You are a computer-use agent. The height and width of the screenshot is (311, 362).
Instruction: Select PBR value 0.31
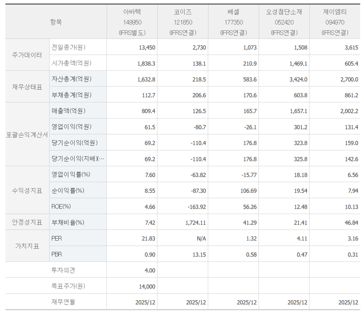[x=353, y=255]
